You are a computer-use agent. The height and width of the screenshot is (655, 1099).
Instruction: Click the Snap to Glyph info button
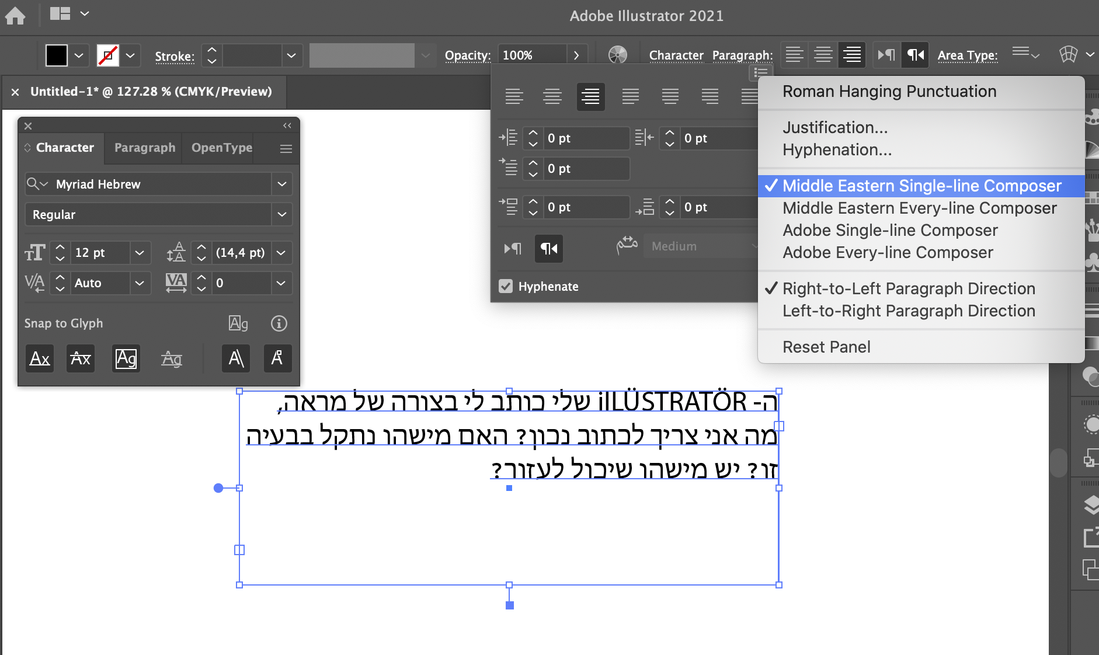click(x=279, y=323)
